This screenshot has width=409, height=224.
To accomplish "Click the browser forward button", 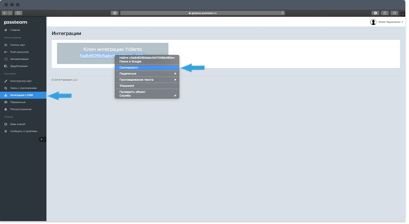I will (x=10, y=13).
